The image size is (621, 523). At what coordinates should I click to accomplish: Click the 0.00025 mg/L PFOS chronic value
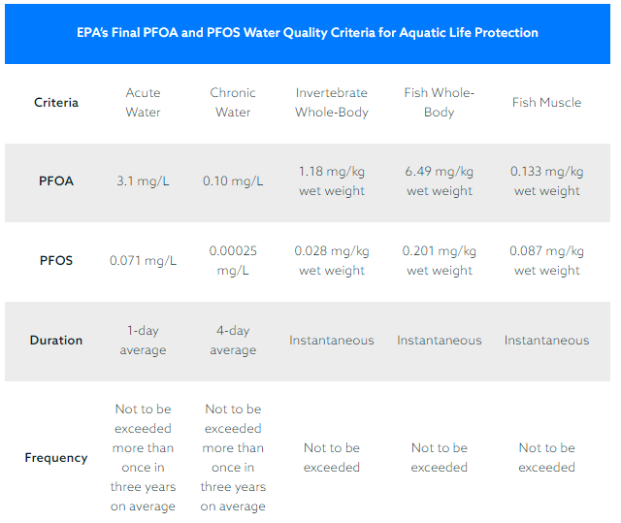tap(233, 261)
